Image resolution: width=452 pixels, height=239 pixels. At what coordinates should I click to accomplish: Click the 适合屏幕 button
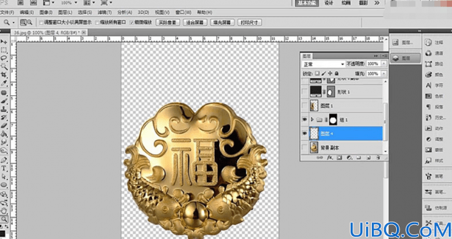195,22
